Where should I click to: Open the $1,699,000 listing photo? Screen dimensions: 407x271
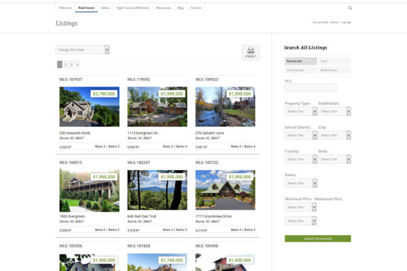(225, 262)
